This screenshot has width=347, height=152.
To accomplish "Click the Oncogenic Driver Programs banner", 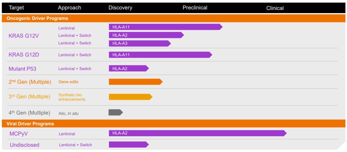I will tap(37, 18).
